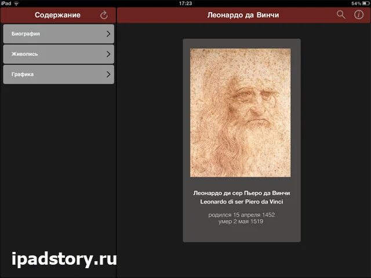Screen dimensions: 371x278
Task: Expand the chevron in Графика row
Action: [108, 75]
